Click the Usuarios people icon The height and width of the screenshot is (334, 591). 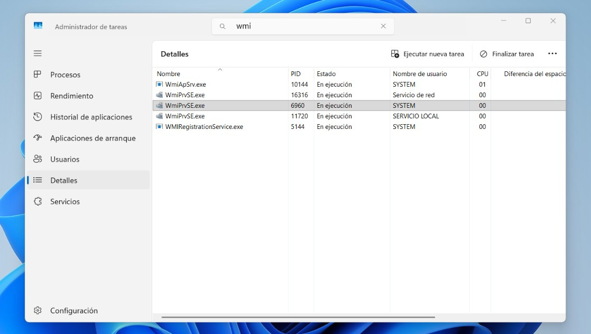tap(38, 159)
